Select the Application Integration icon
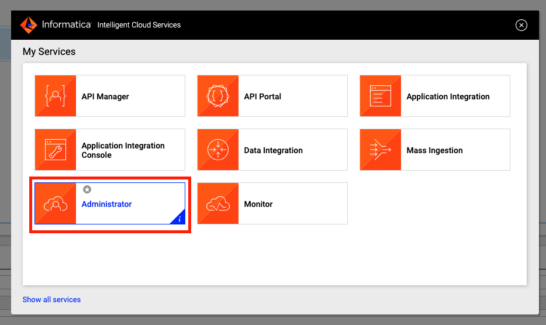The height and width of the screenshot is (325, 546). coord(381,96)
